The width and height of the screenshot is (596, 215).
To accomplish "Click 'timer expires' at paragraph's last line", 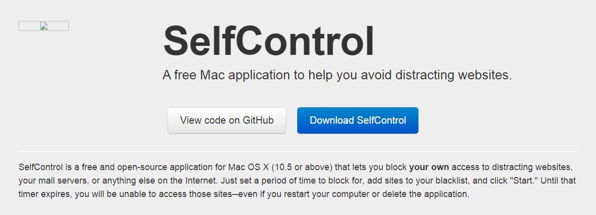I will point(43,195).
